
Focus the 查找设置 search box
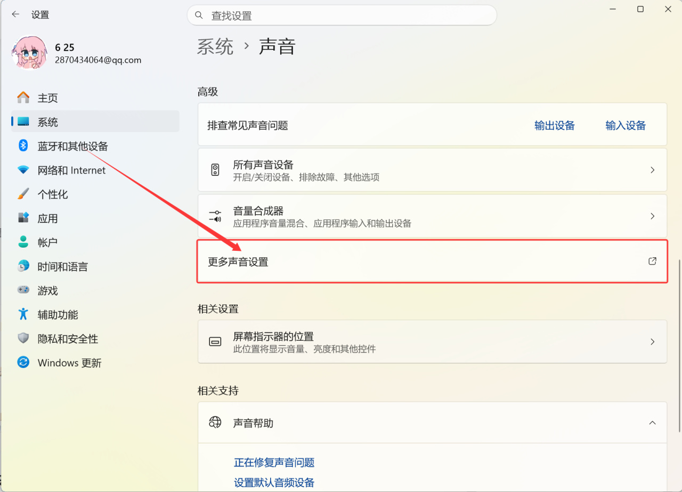(x=346, y=15)
